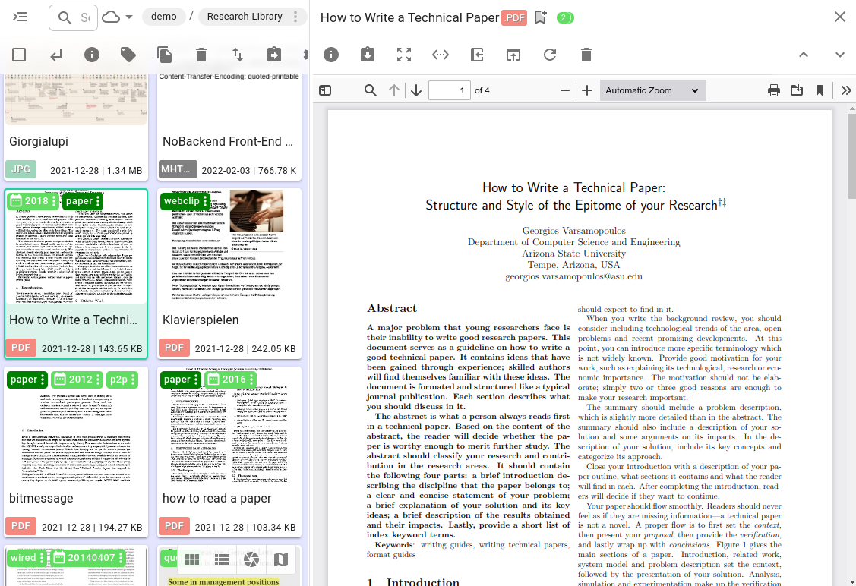Click the PDF page number field
The width and height of the screenshot is (856, 586).
click(x=450, y=90)
